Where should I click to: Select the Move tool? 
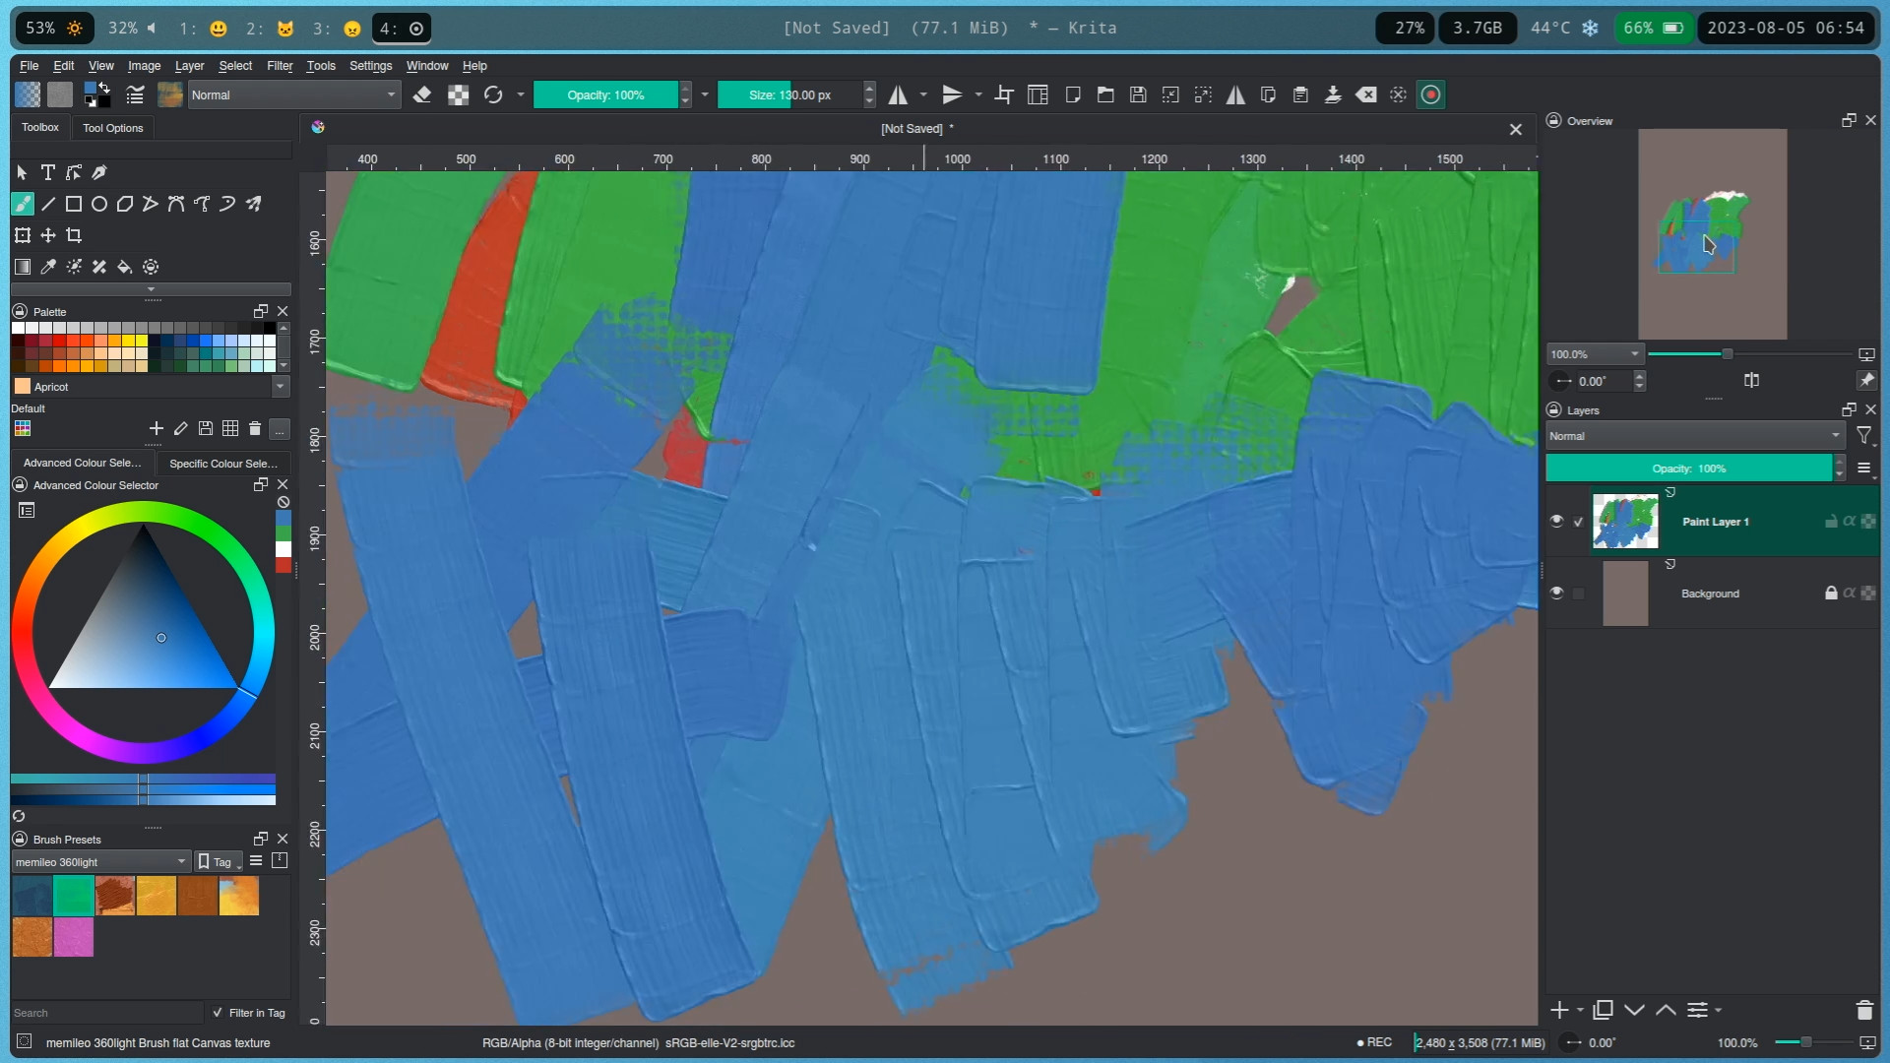[x=48, y=235]
